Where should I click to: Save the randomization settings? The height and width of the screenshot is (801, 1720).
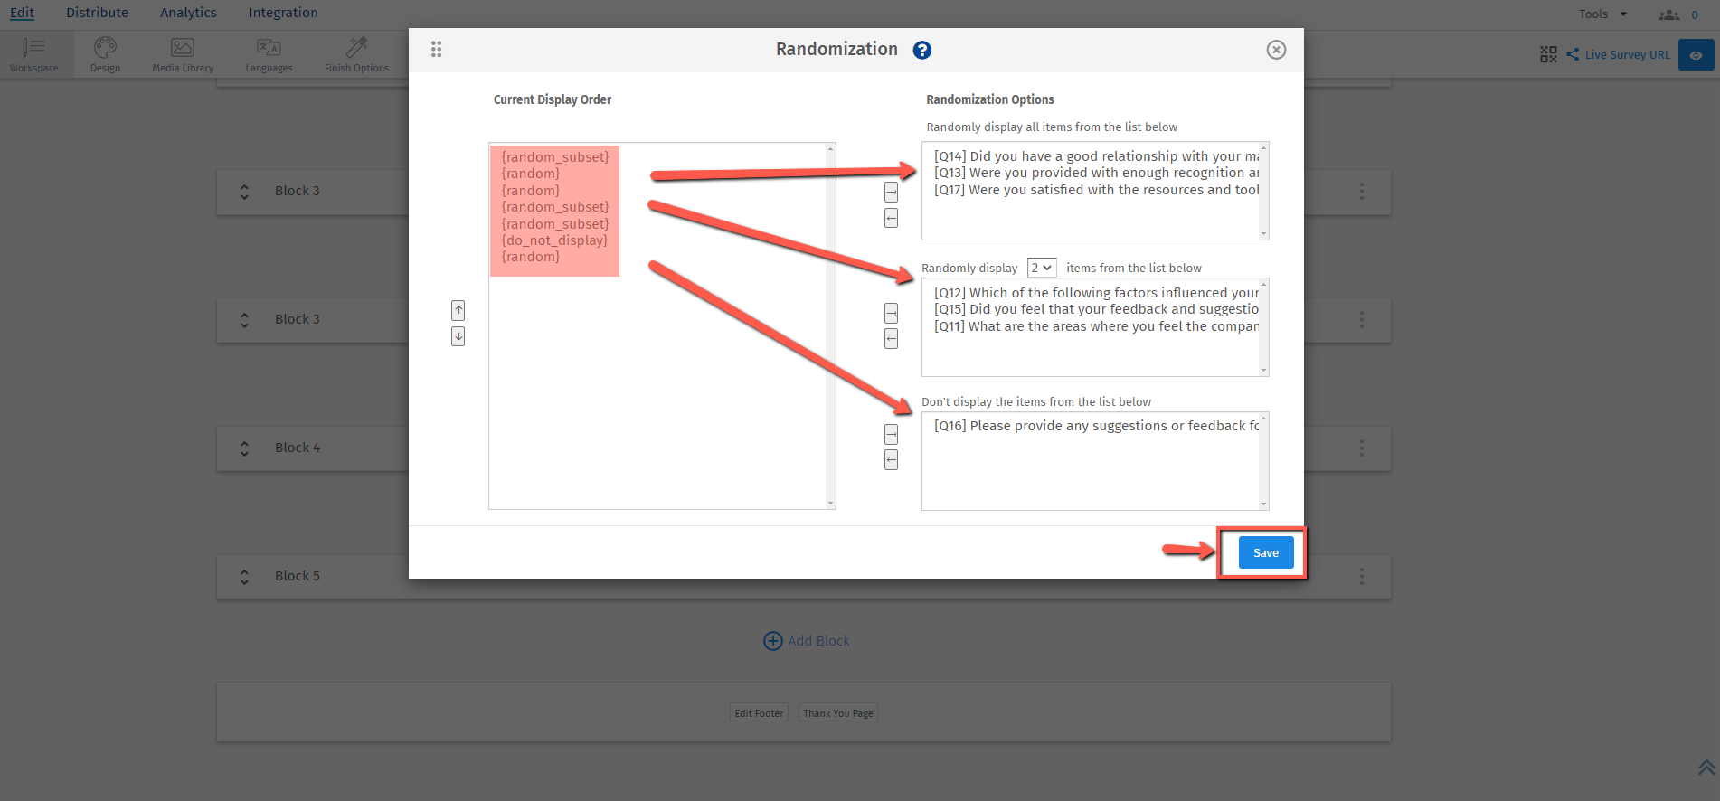(x=1266, y=552)
